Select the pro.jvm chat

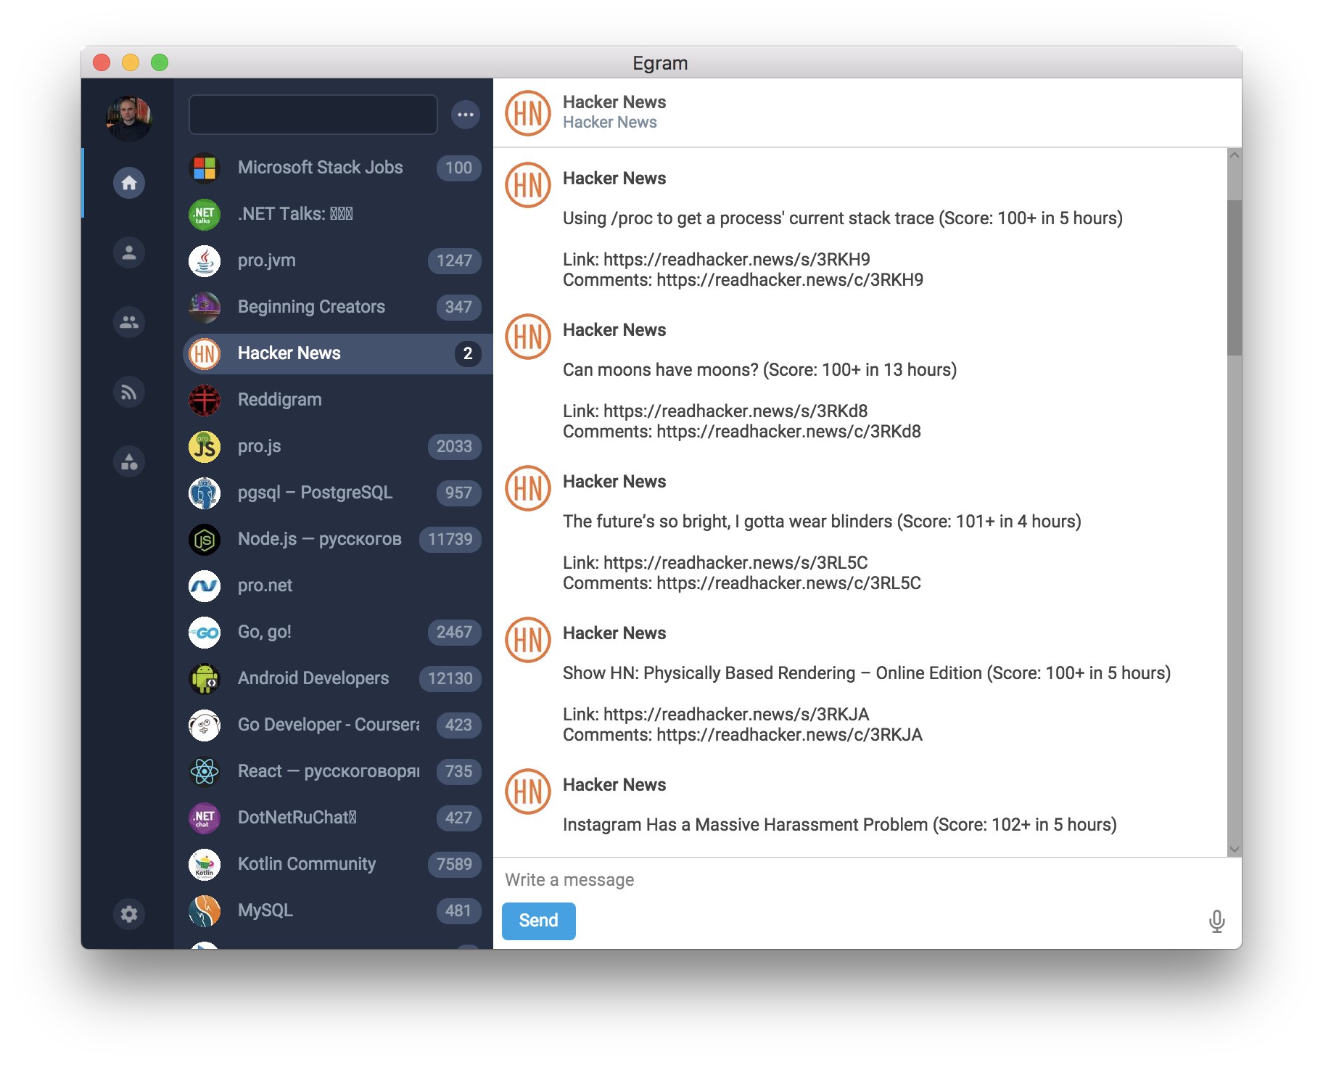pyautogui.click(x=338, y=260)
